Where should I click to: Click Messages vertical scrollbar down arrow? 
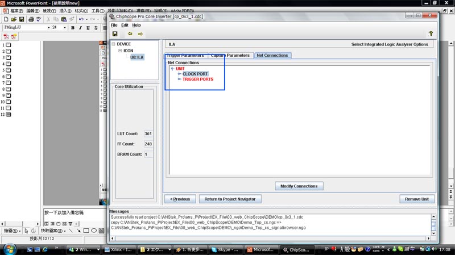click(433, 233)
